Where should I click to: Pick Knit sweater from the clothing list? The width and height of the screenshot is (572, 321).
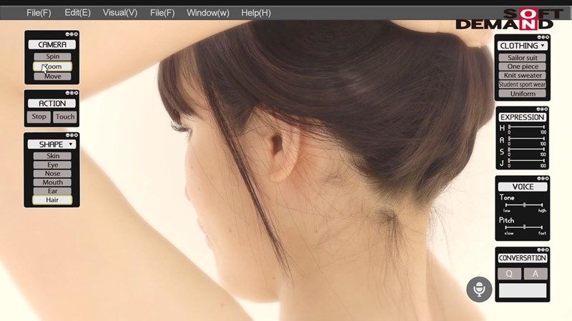(521, 75)
